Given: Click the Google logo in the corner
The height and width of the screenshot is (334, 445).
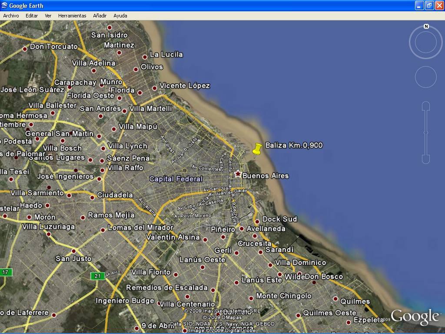Looking at the screenshot, I should pyautogui.click(x=415, y=317).
